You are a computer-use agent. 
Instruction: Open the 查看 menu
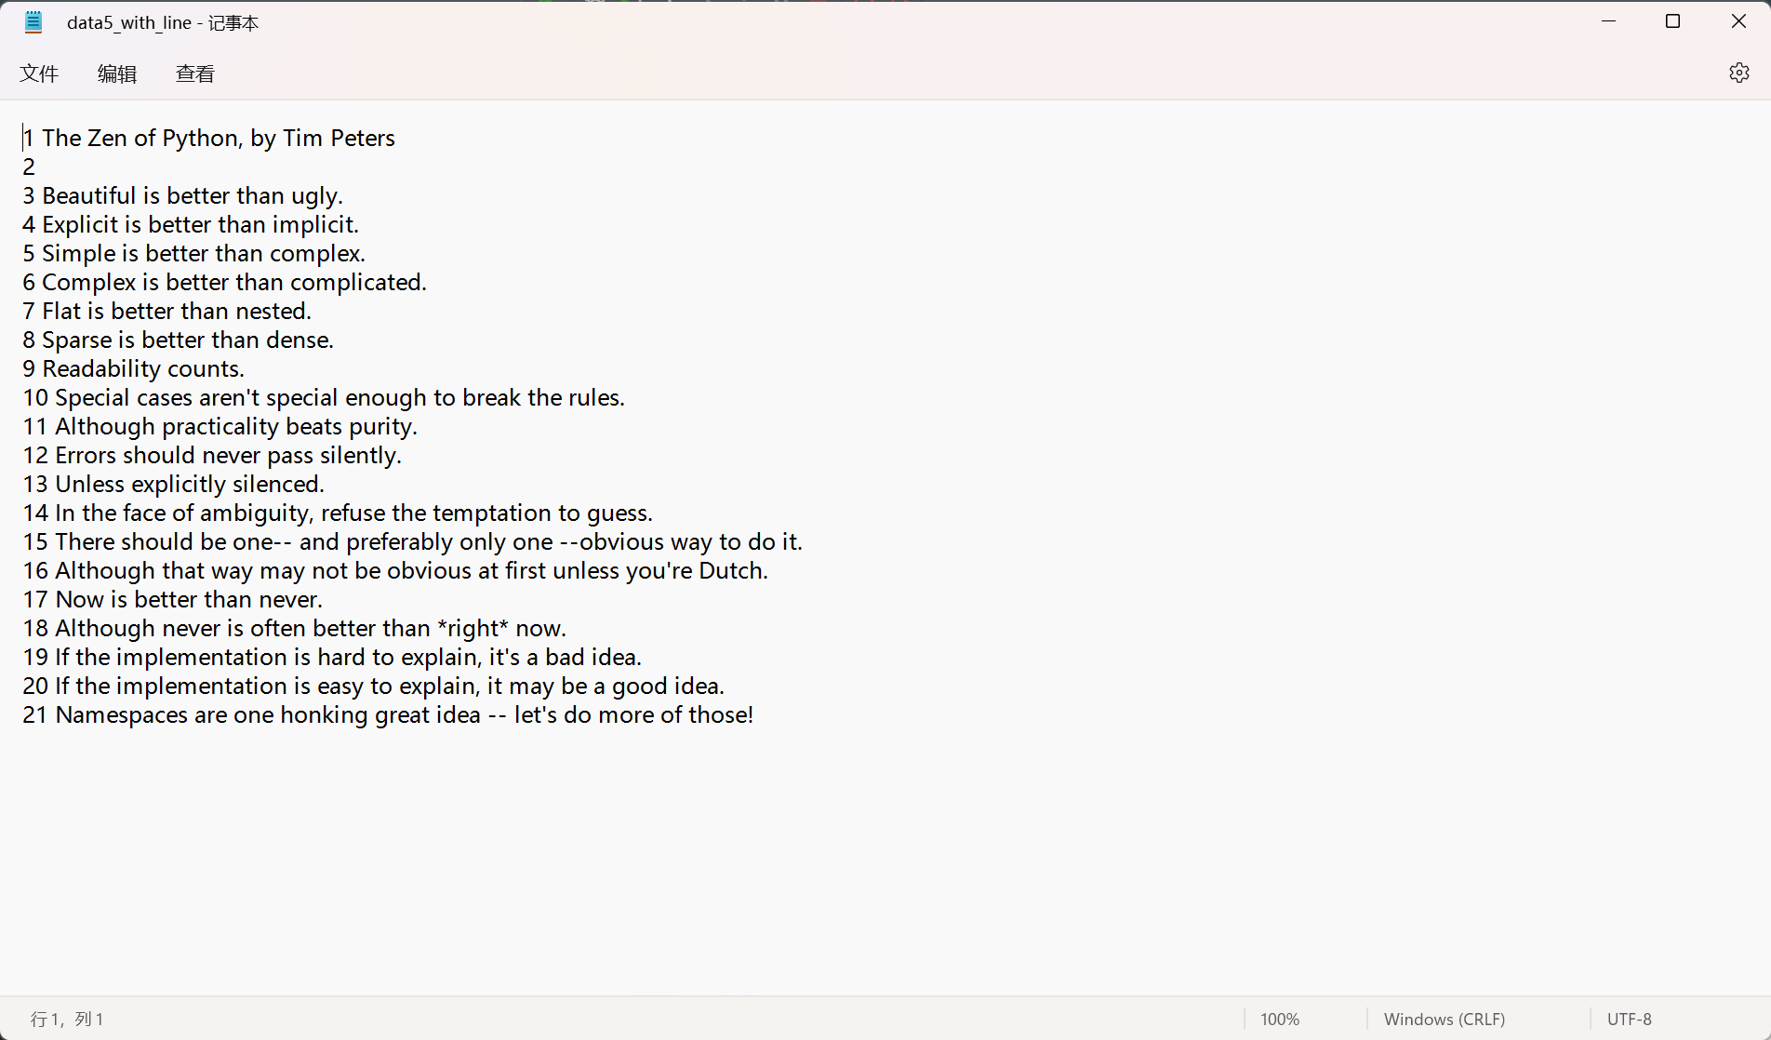[195, 73]
